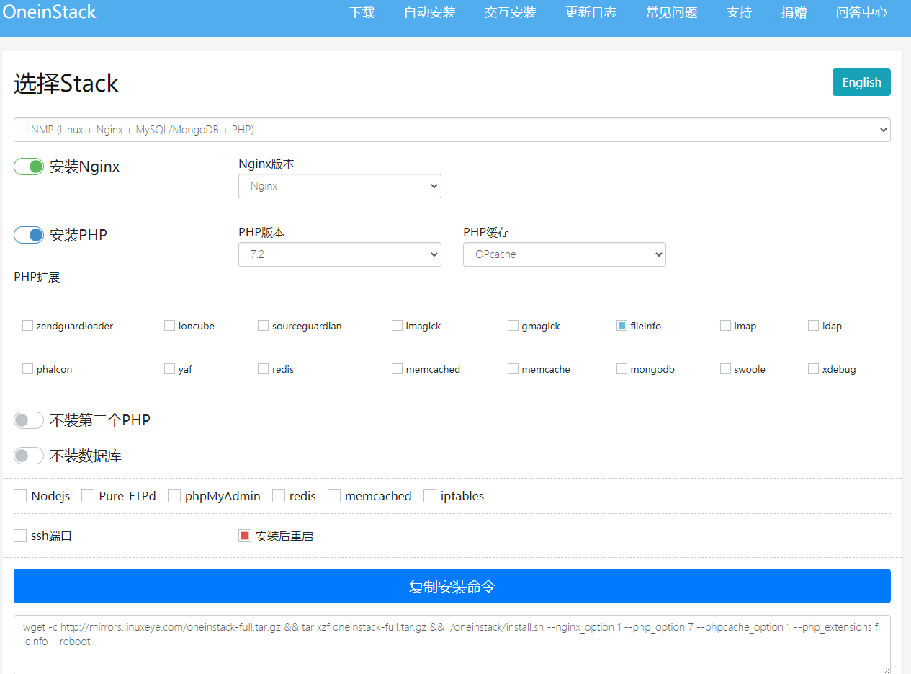This screenshot has width=911, height=674.
Task: Click the 复制安装命令 button
Action: click(452, 586)
